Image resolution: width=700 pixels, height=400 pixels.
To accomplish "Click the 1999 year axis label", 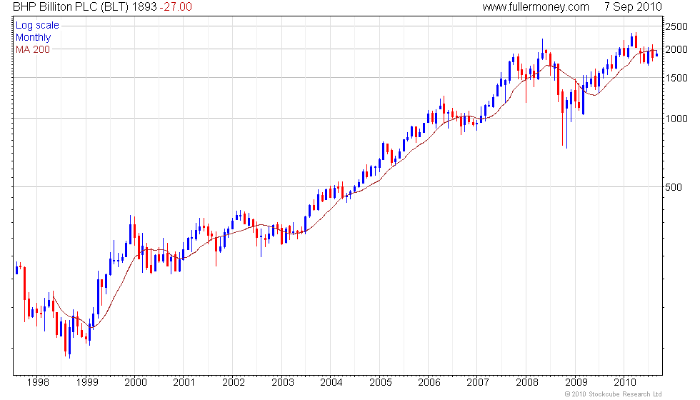I will pos(87,382).
